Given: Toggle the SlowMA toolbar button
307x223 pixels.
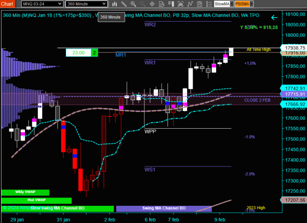Looking at the screenshot, I should (x=222, y=4).
